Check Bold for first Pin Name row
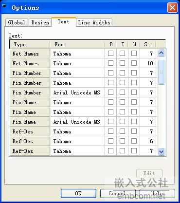 pyautogui.click(x=110, y=102)
